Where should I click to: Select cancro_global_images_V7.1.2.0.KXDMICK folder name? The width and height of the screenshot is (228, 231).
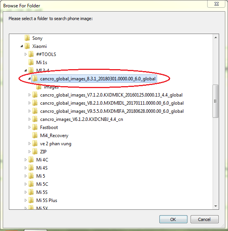pos(111,95)
